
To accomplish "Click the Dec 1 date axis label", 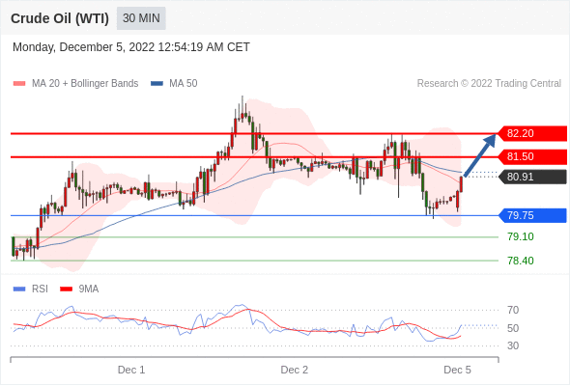I will [131, 370].
